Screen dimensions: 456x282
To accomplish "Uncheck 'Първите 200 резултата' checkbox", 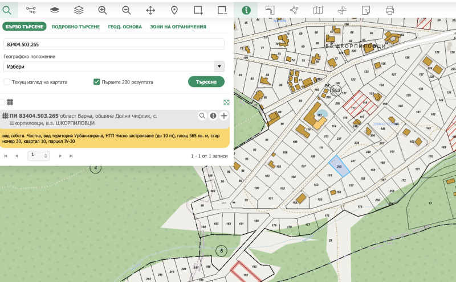I will [x=97, y=82].
